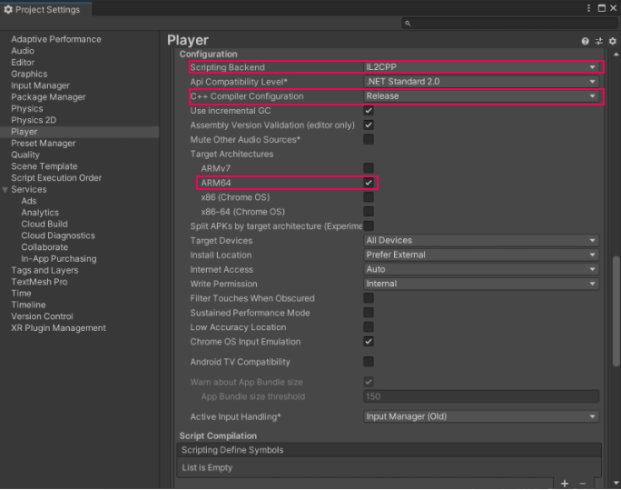Disable Use incremental GC
The image size is (621, 490).
(x=369, y=111)
